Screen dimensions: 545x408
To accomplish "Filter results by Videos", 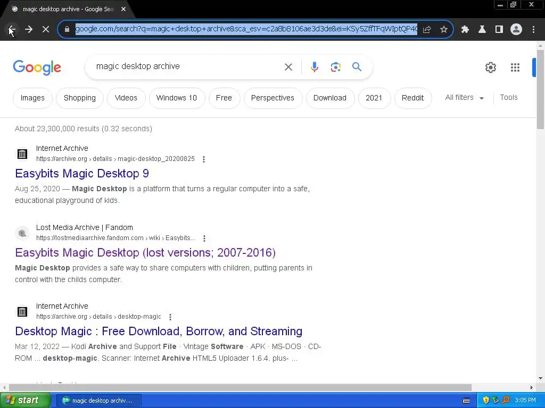I will pyautogui.click(x=126, y=98).
